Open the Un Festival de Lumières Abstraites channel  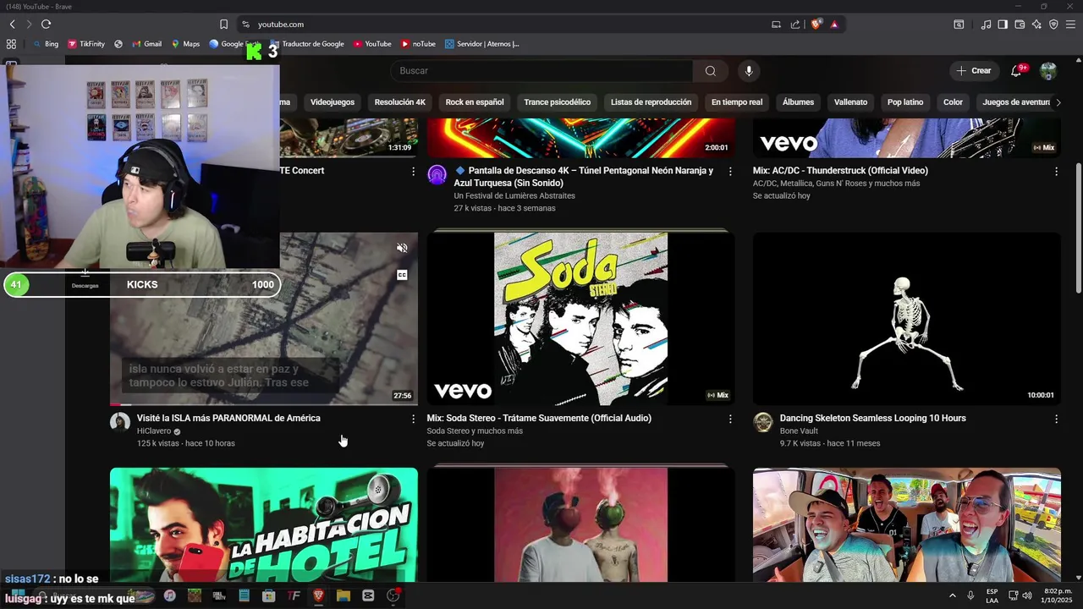point(514,196)
